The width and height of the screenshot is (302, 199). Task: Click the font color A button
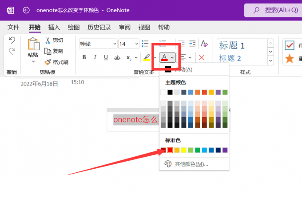point(164,57)
